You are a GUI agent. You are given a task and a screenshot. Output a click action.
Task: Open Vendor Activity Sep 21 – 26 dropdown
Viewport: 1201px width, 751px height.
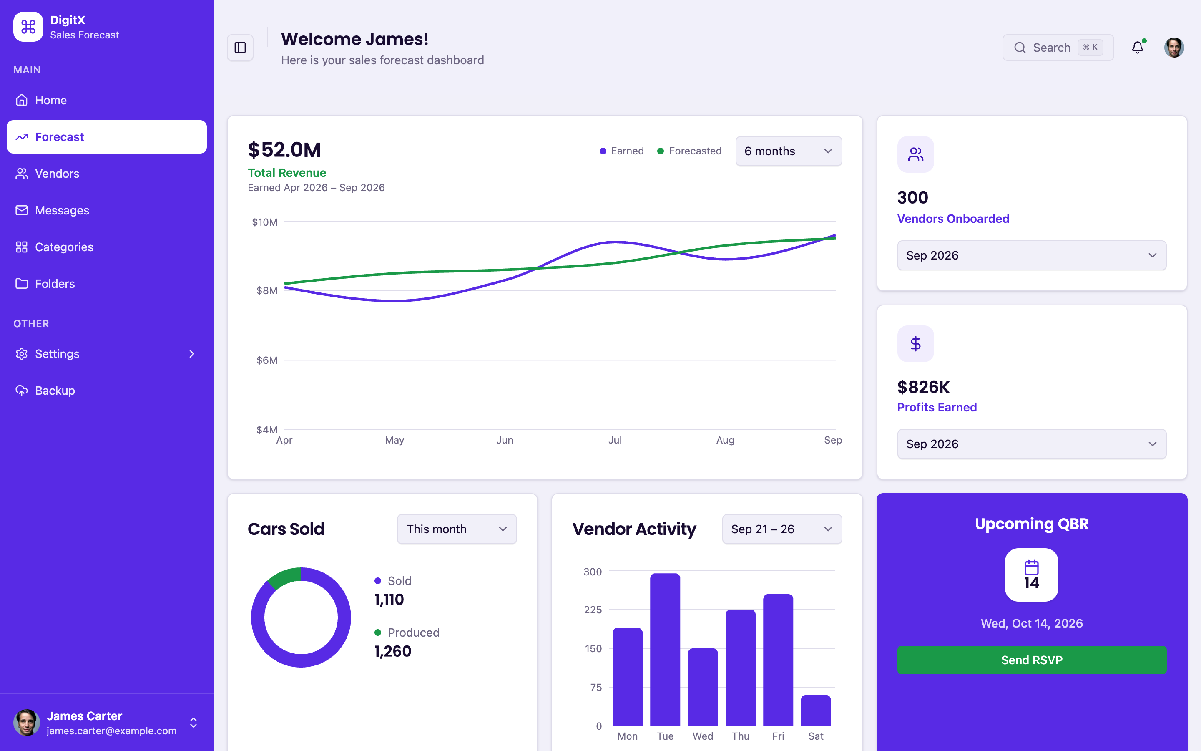pos(782,529)
